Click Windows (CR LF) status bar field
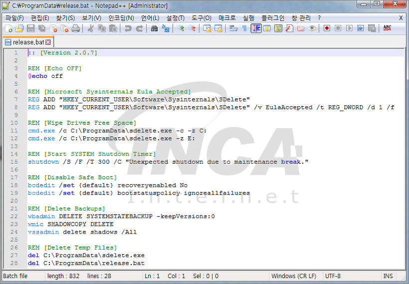 point(294,276)
